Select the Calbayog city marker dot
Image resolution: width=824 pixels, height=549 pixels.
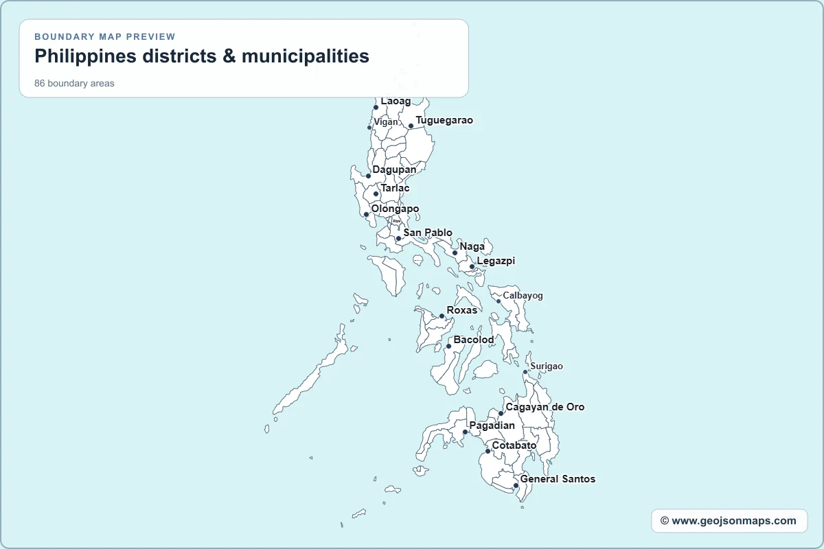click(499, 301)
